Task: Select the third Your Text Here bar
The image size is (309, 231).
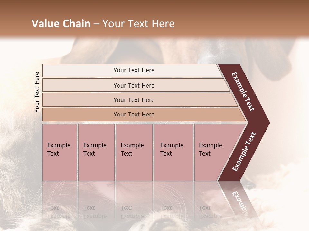Action: tap(140, 100)
